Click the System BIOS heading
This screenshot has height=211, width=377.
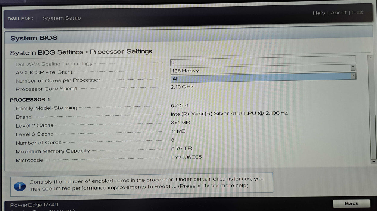click(33, 38)
